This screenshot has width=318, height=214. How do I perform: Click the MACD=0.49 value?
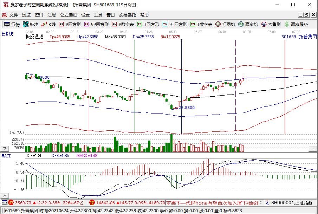[x=87, y=156]
